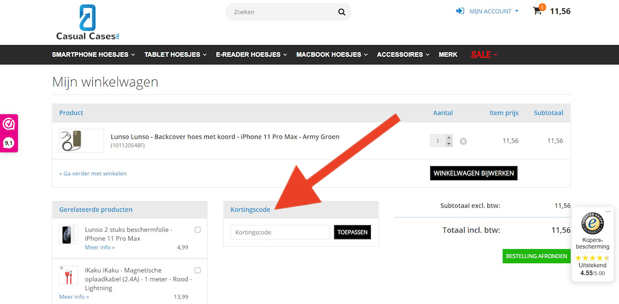Follow 'Ga verder met winkelen' link
619x304 pixels.
93,174
